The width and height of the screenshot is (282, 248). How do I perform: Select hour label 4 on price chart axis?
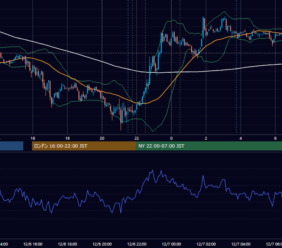click(241, 138)
